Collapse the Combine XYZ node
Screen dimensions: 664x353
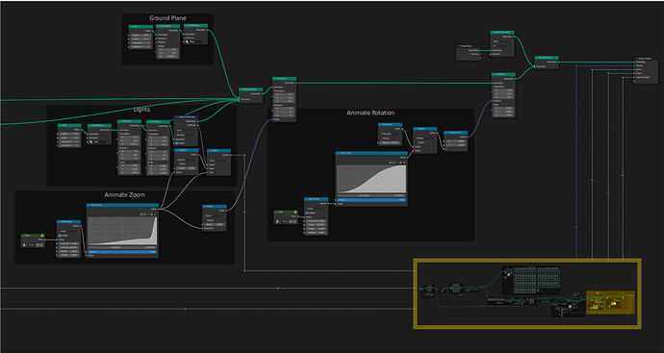coord(447,133)
